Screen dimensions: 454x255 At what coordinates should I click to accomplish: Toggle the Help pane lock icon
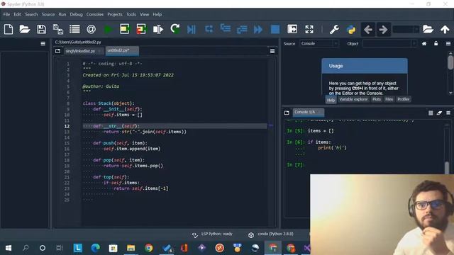click(x=436, y=44)
